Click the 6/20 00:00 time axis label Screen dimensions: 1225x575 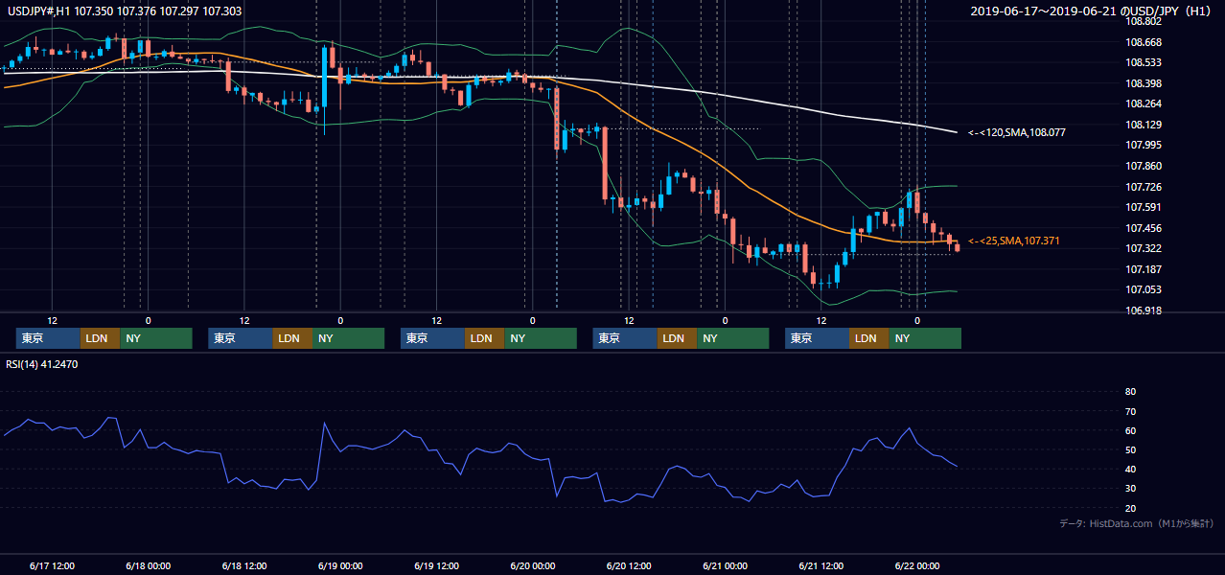click(x=533, y=565)
